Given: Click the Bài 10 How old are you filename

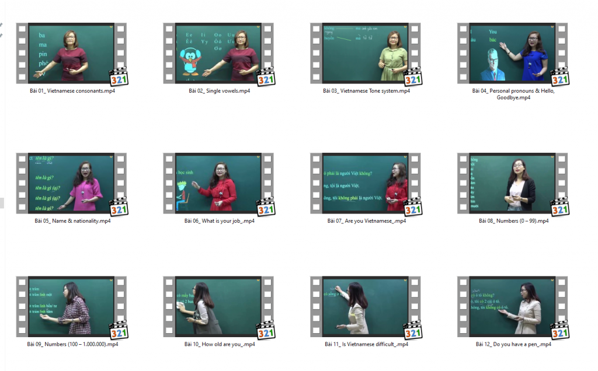Looking at the screenshot, I should [x=219, y=344].
